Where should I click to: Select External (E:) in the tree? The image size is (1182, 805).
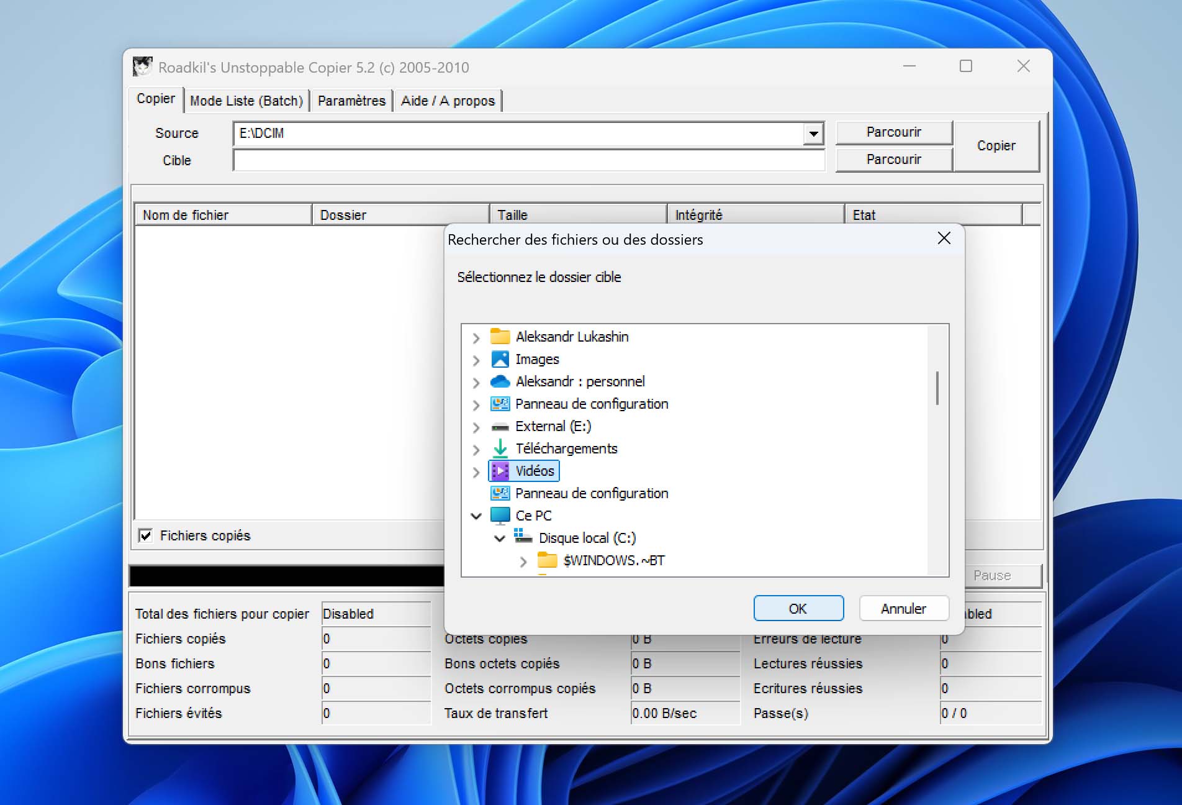point(553,426)
